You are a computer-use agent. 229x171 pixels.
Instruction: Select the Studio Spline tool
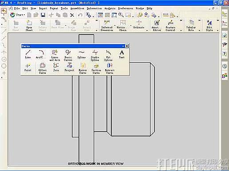pyautogui.click(x=95, y=55)
